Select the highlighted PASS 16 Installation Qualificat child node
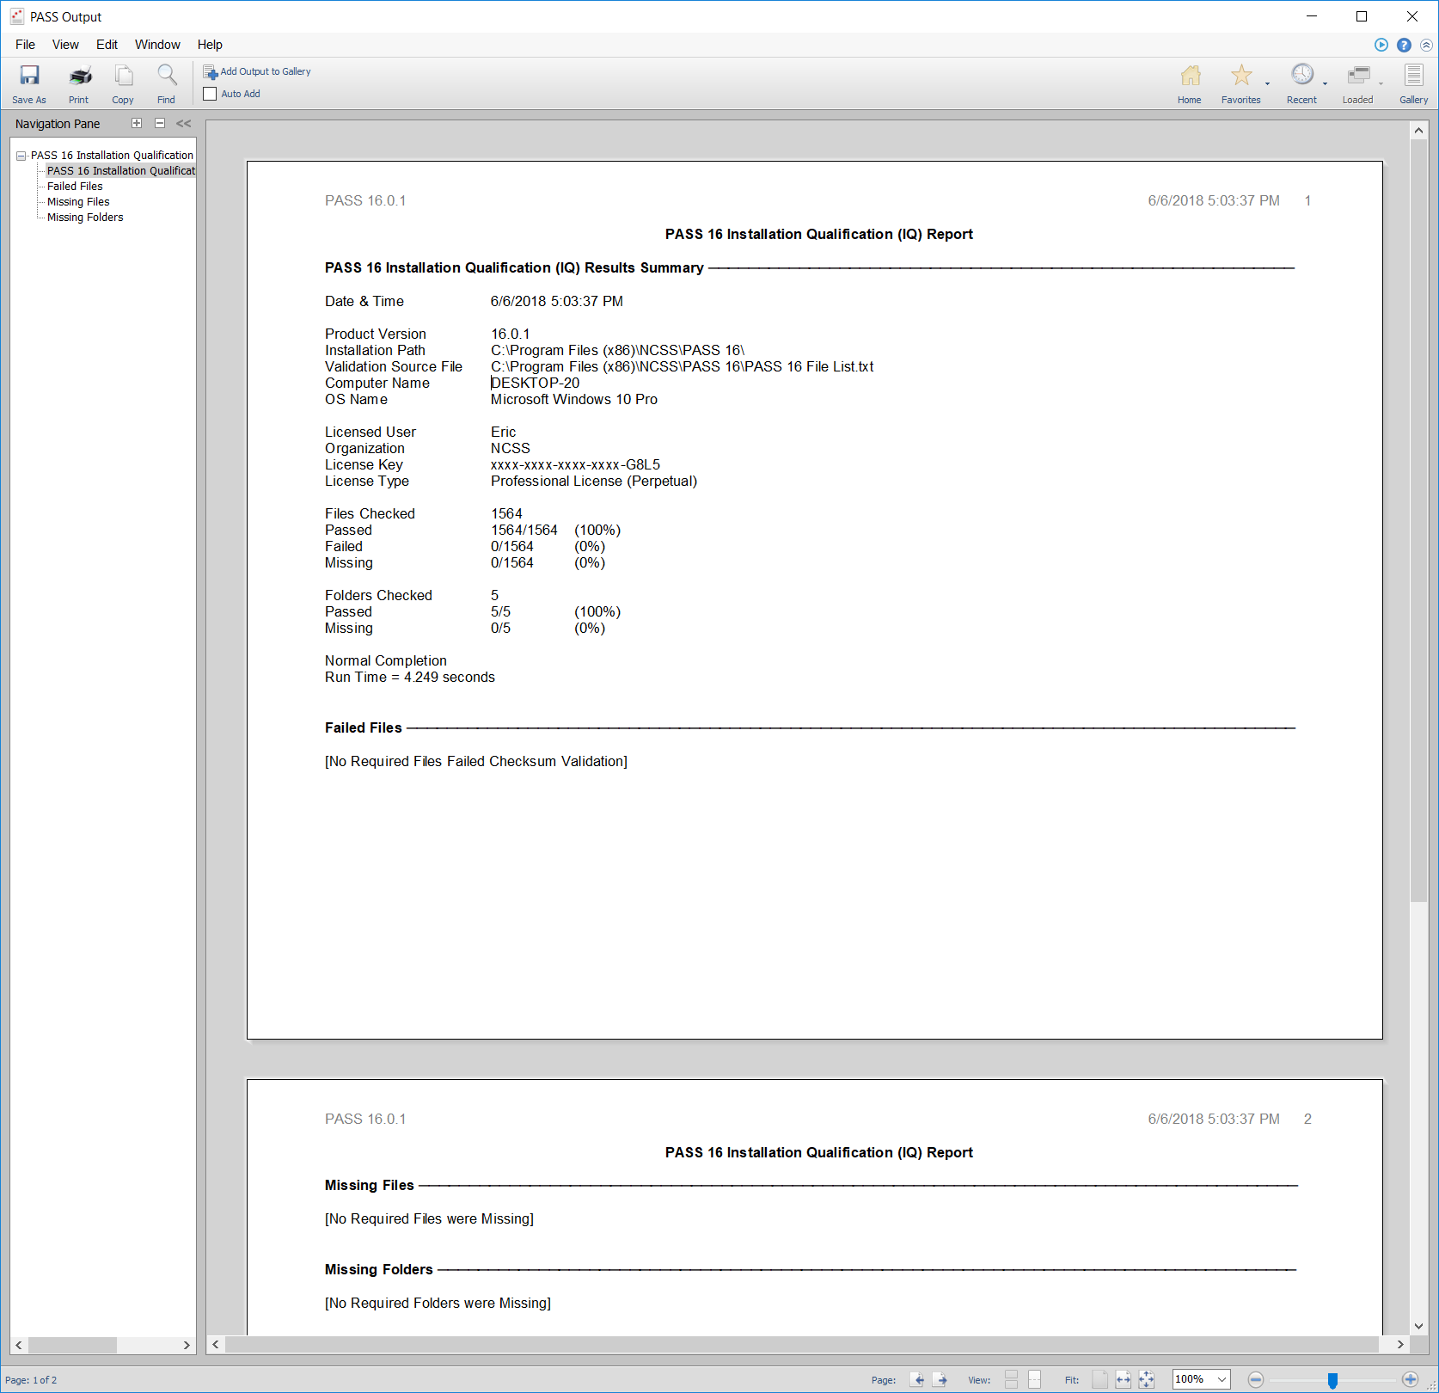The height and width of the screenshot is (1393, 1439). pyautogui.click(x=120, y=171)
